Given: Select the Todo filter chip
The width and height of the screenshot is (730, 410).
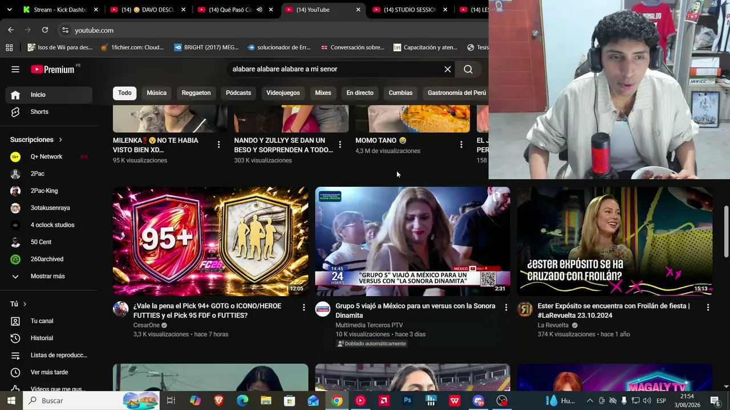Looking at the screenshot, I should coord(125,93).
